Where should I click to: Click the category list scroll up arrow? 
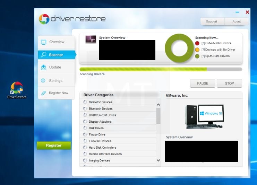[x=159, y=105]
